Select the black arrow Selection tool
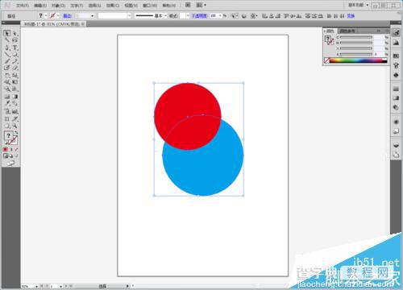Screen dimensions: 403x290 [x=7, y=33]
